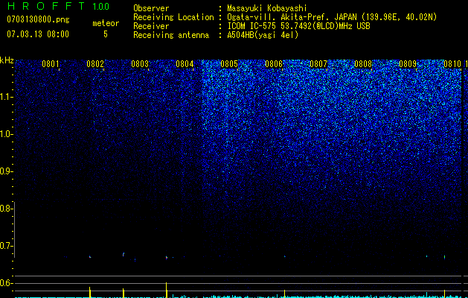The height and width of the screenshot is (298, 468).
Task: Click the yellow power spike after 0806
Action: coord(284,294)
